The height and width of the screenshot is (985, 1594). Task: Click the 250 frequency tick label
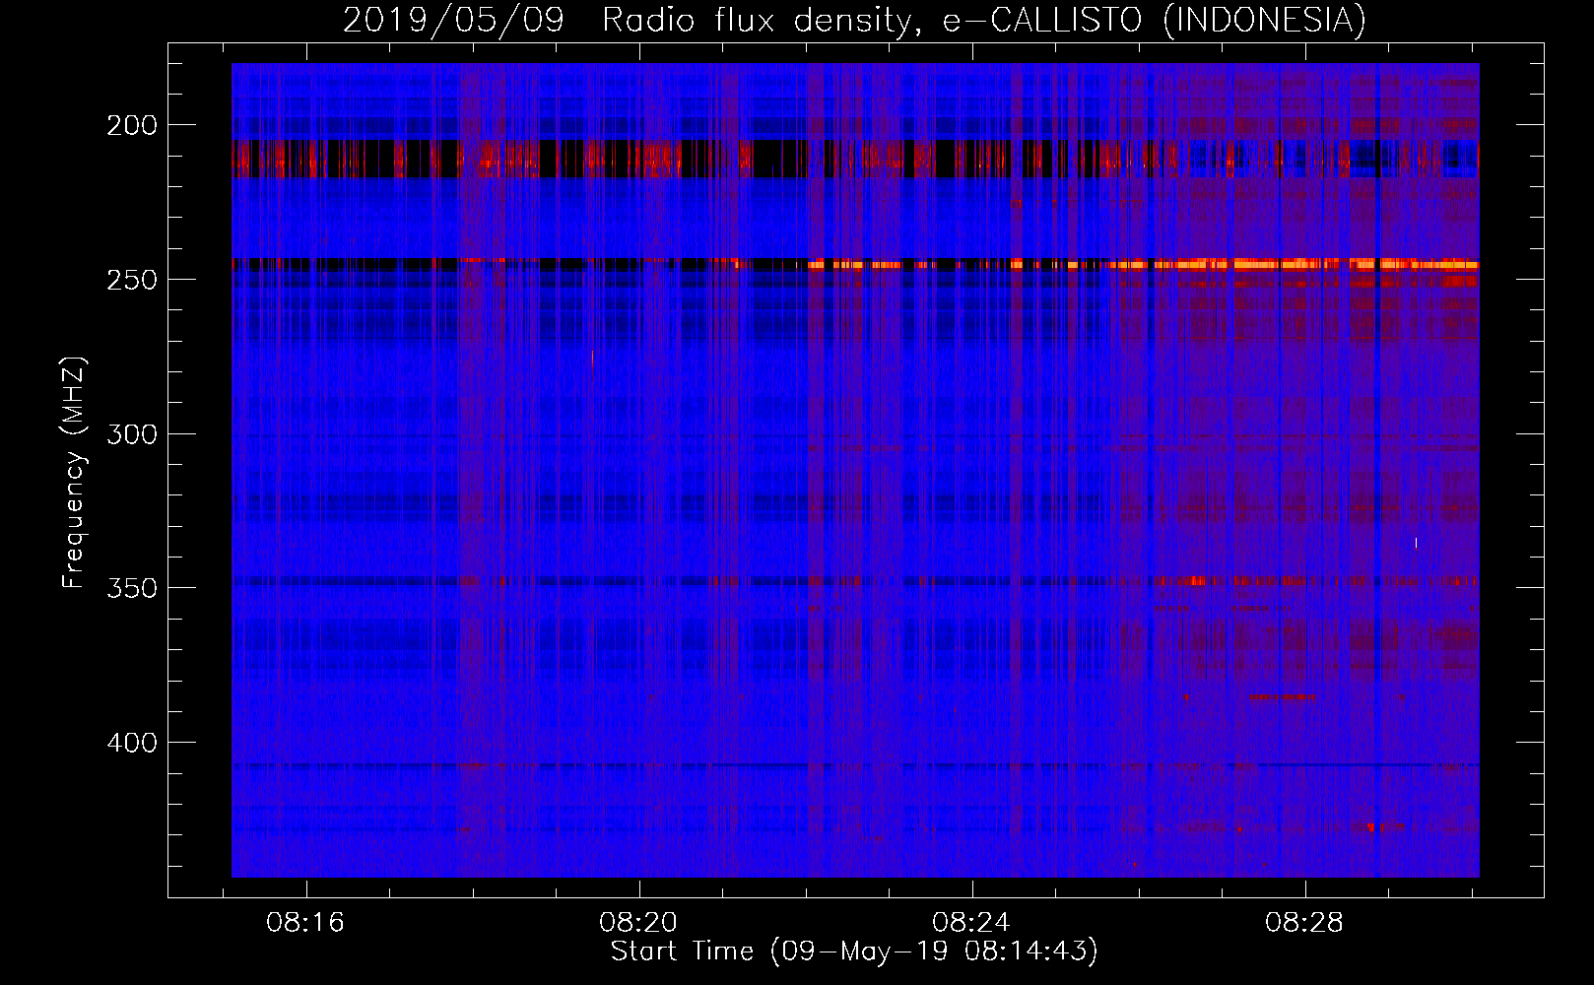pyautogui.click(x=131, y=280)
